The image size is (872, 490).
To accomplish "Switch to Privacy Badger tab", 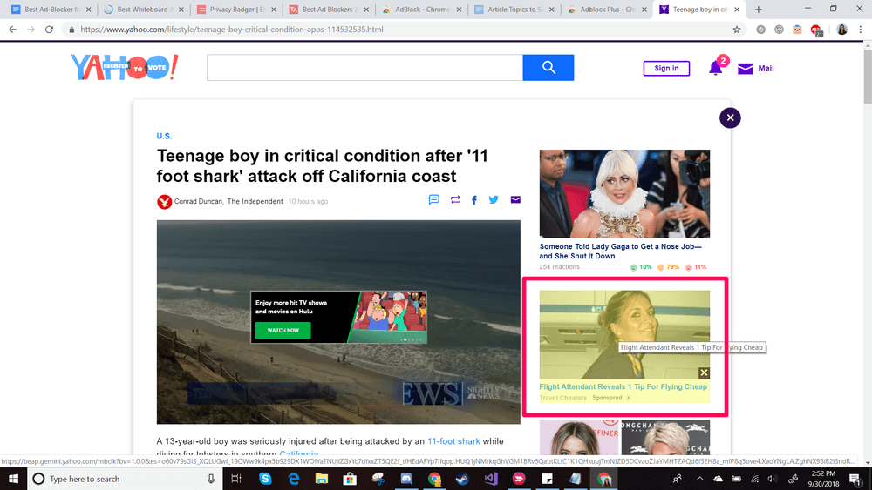I will tap(236, 10).
